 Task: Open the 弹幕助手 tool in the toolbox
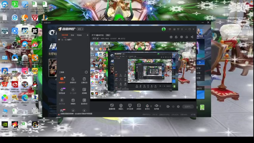coord(62,80)
